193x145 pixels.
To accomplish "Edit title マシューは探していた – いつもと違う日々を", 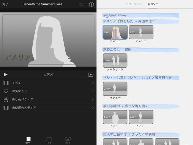I will point(141,78).
